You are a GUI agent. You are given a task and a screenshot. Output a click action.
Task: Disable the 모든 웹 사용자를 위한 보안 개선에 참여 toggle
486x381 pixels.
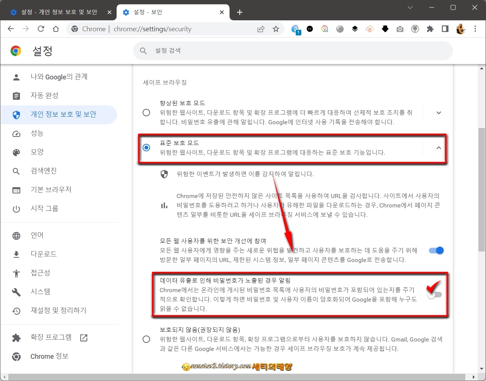click(436, 250)
